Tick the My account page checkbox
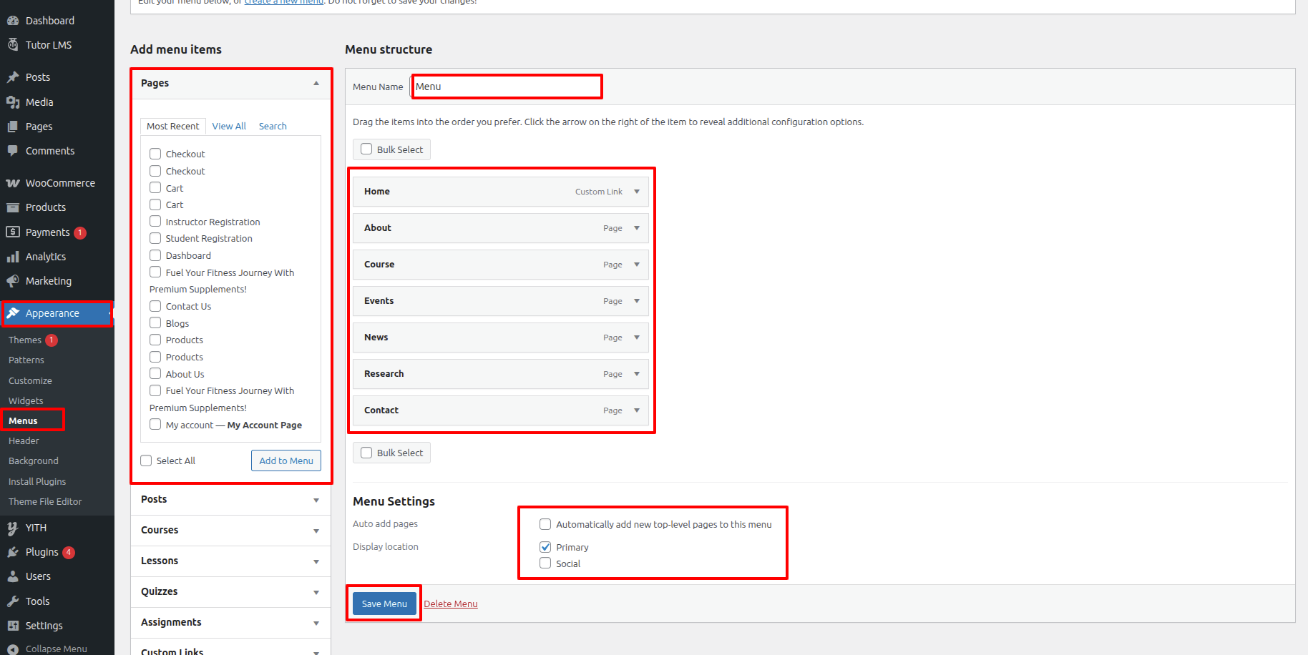Viewport: 1308px width, 655px height. point(155,425)
